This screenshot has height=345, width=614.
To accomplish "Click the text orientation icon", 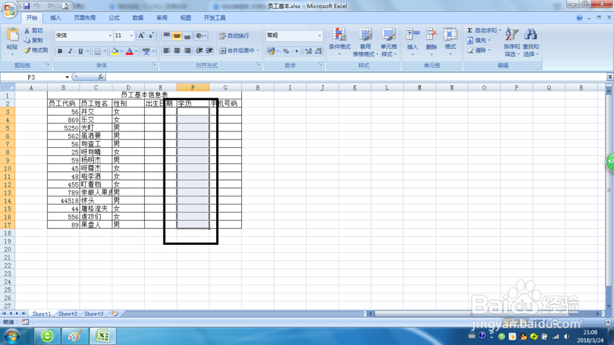I will point(201,36).
